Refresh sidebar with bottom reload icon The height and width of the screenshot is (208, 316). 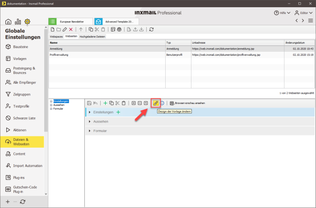(23, 202)
